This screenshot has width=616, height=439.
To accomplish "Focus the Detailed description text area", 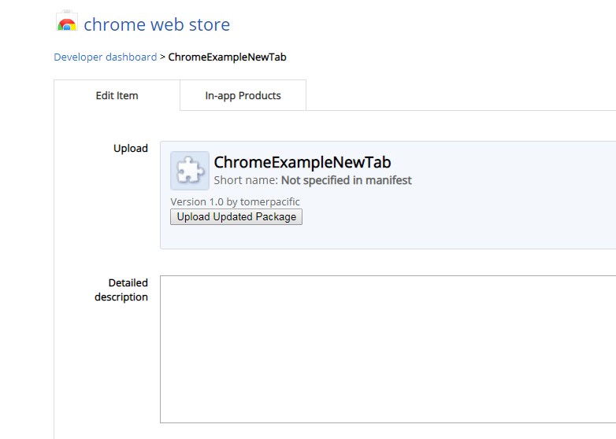I will pyautogui.click(x=388, y=349).
